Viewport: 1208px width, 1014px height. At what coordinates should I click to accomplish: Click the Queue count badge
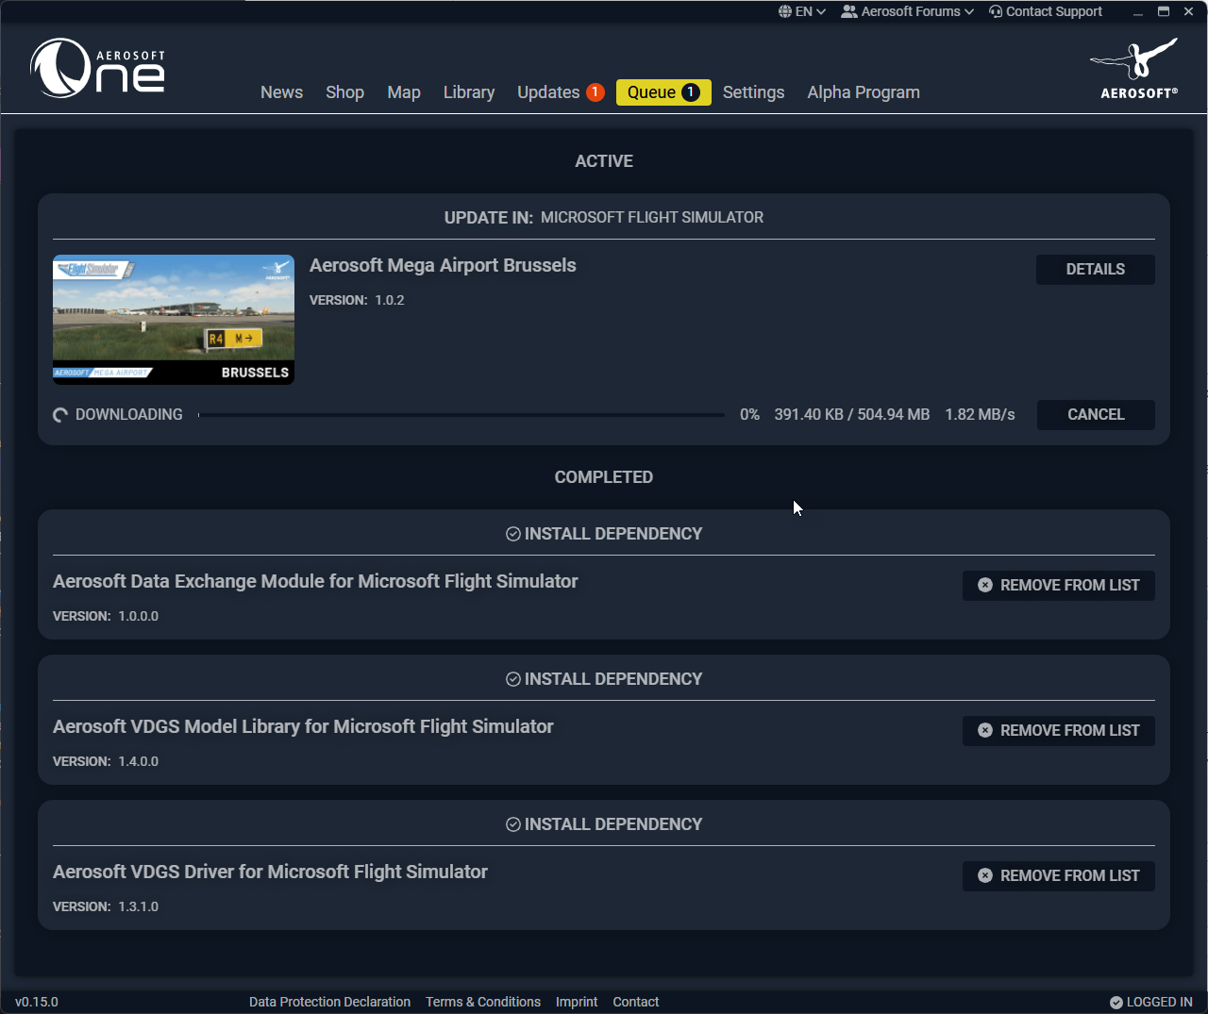[x=691, y=91]
